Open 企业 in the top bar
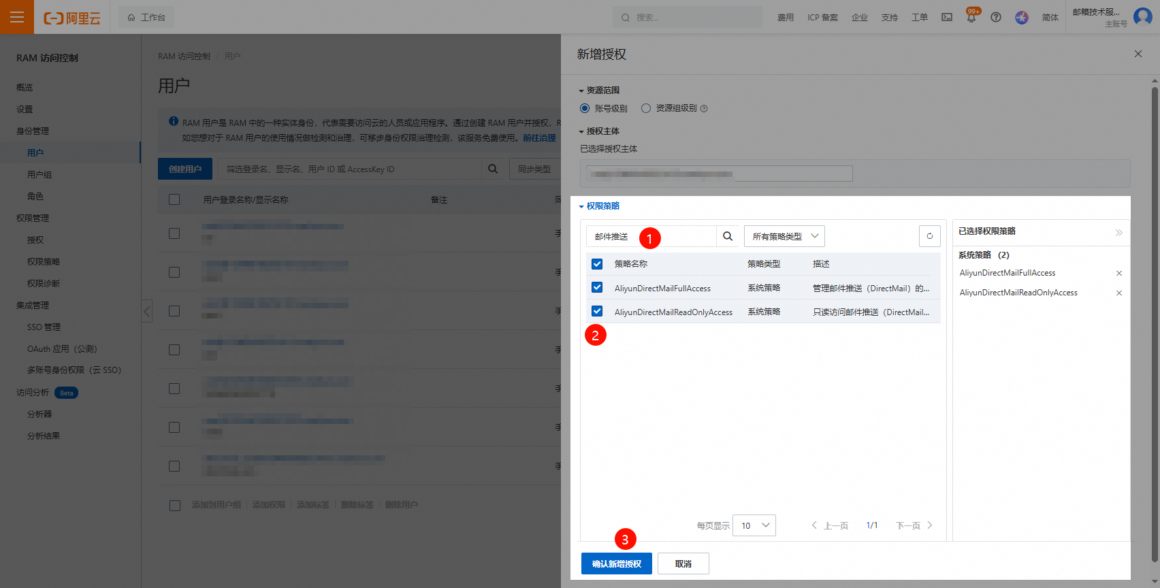1160x588 pixels. 860,18
